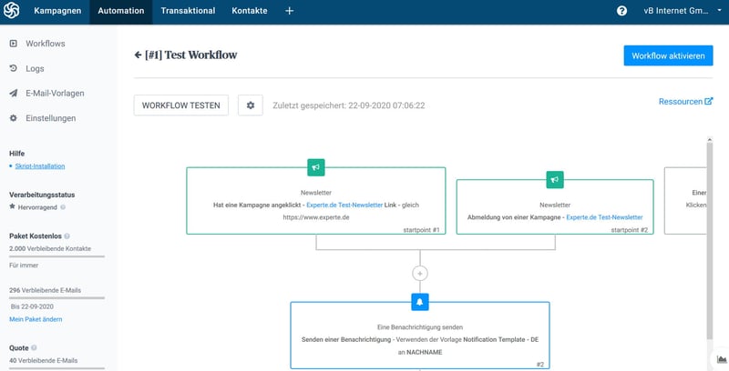Go back using the arrow before Test Workflow
Image resolution: width=729 pixels, height=371 pixels.
coord(139,55)
